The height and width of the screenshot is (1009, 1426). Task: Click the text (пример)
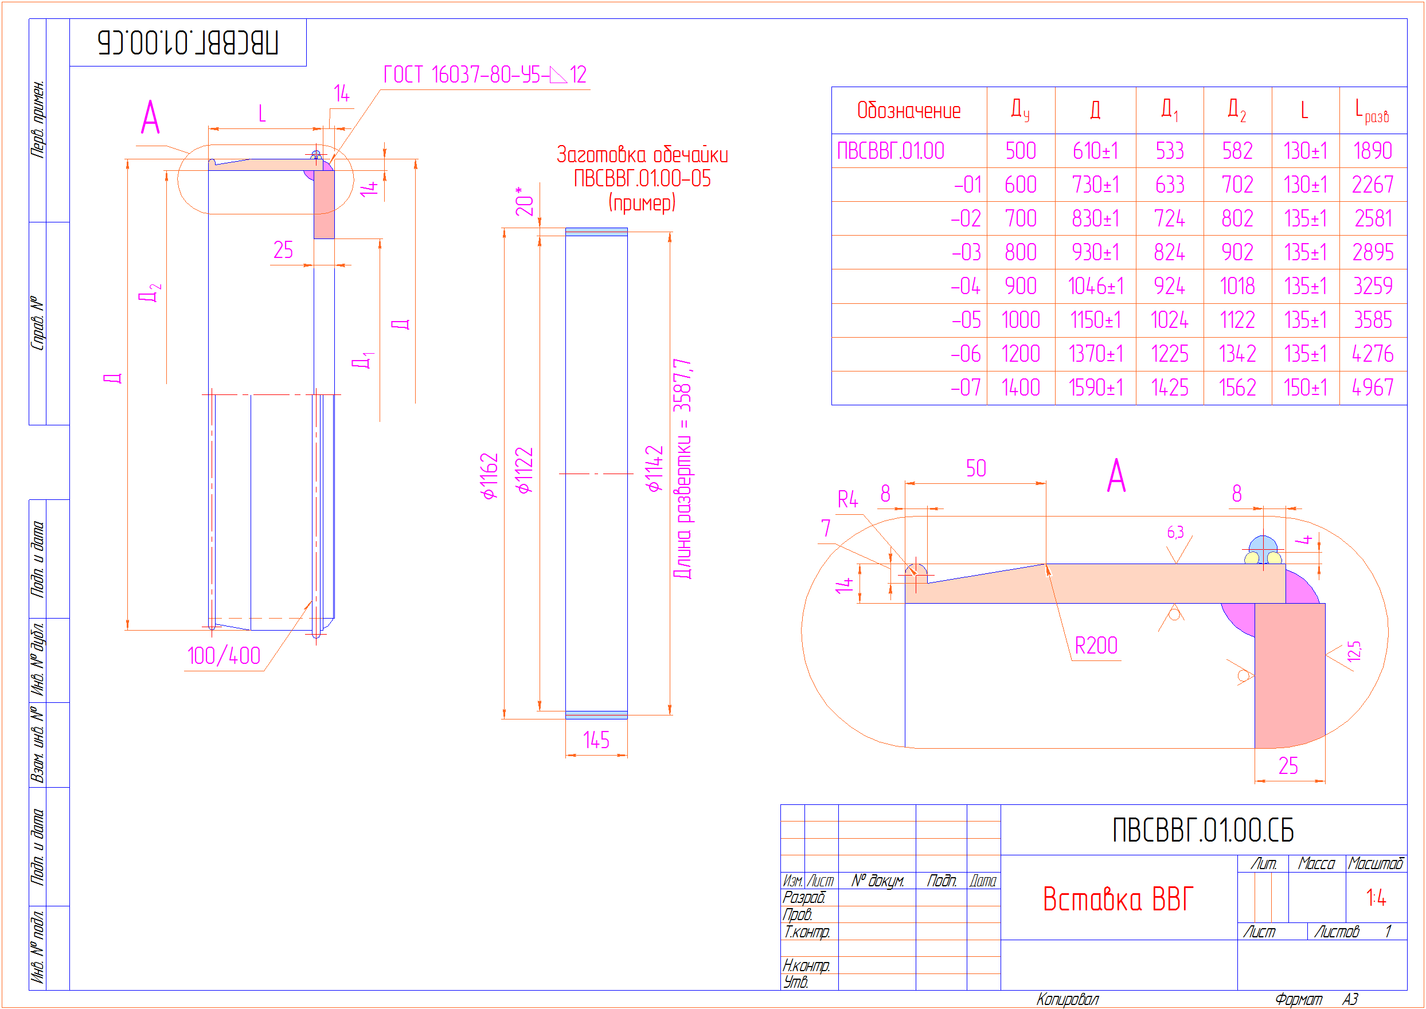(642, 202)
